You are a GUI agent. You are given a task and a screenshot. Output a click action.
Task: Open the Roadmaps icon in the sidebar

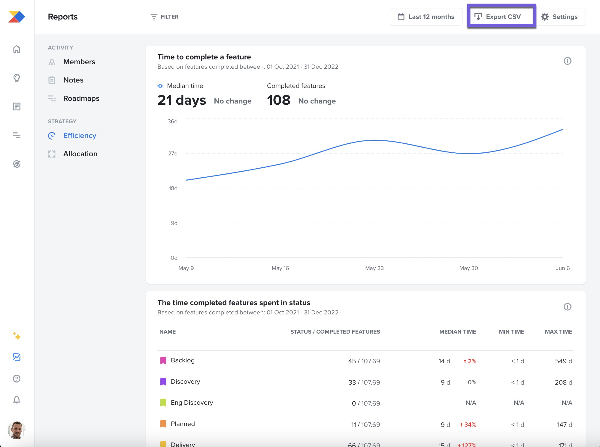click(17, 136)
